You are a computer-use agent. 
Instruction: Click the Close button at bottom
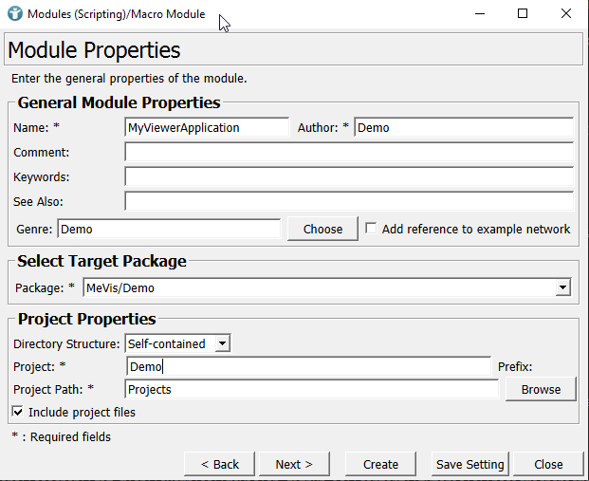[548, 464]
